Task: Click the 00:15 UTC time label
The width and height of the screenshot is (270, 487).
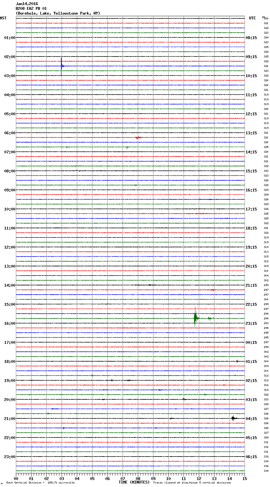Action: click(251, 343)
